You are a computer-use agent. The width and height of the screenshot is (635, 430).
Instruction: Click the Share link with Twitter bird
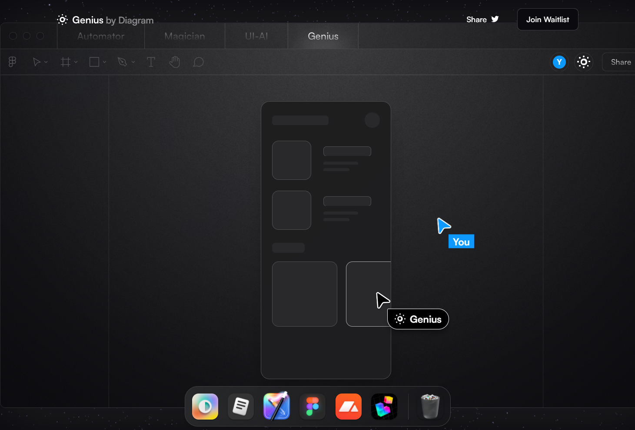click(482, 20)
